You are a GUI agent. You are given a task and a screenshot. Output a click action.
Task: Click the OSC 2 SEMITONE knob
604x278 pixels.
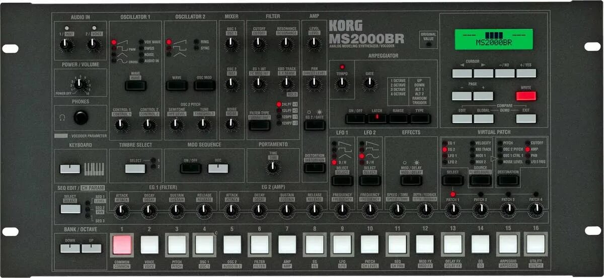tap(177, 125)
